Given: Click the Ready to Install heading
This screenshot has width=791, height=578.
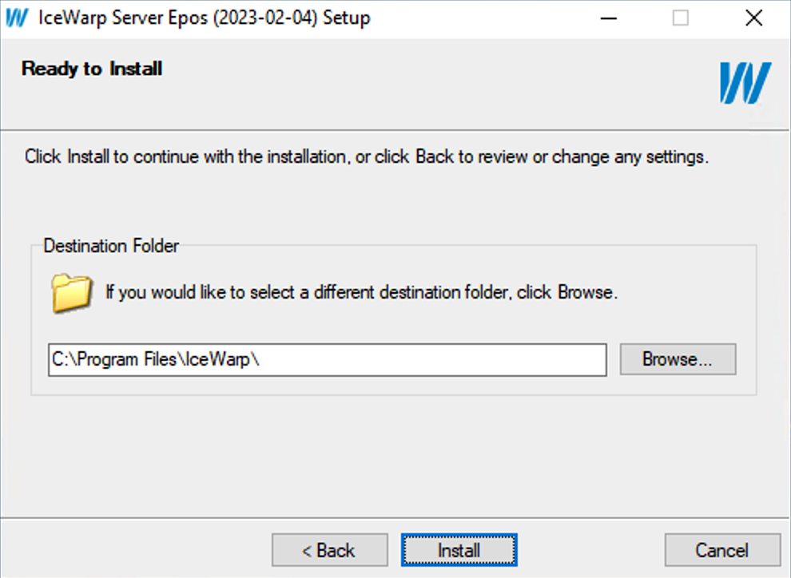Looking at the screenshot, I should (x=92, y=69).
